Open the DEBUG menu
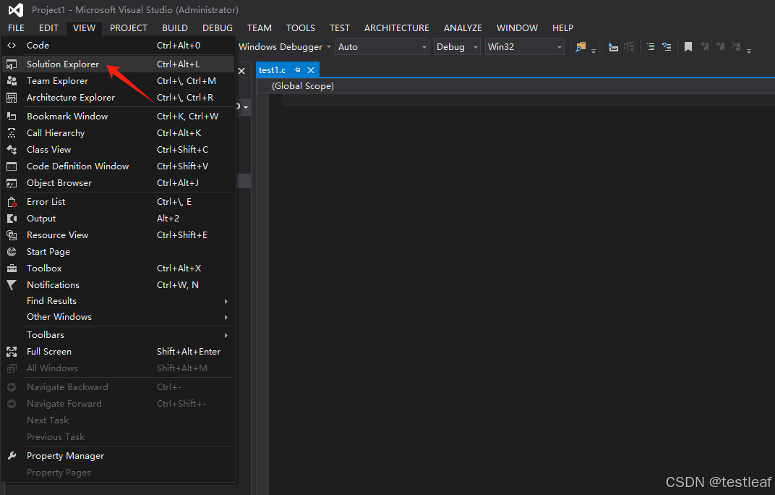This screenshot has height=495, width=775. (218, 28)
